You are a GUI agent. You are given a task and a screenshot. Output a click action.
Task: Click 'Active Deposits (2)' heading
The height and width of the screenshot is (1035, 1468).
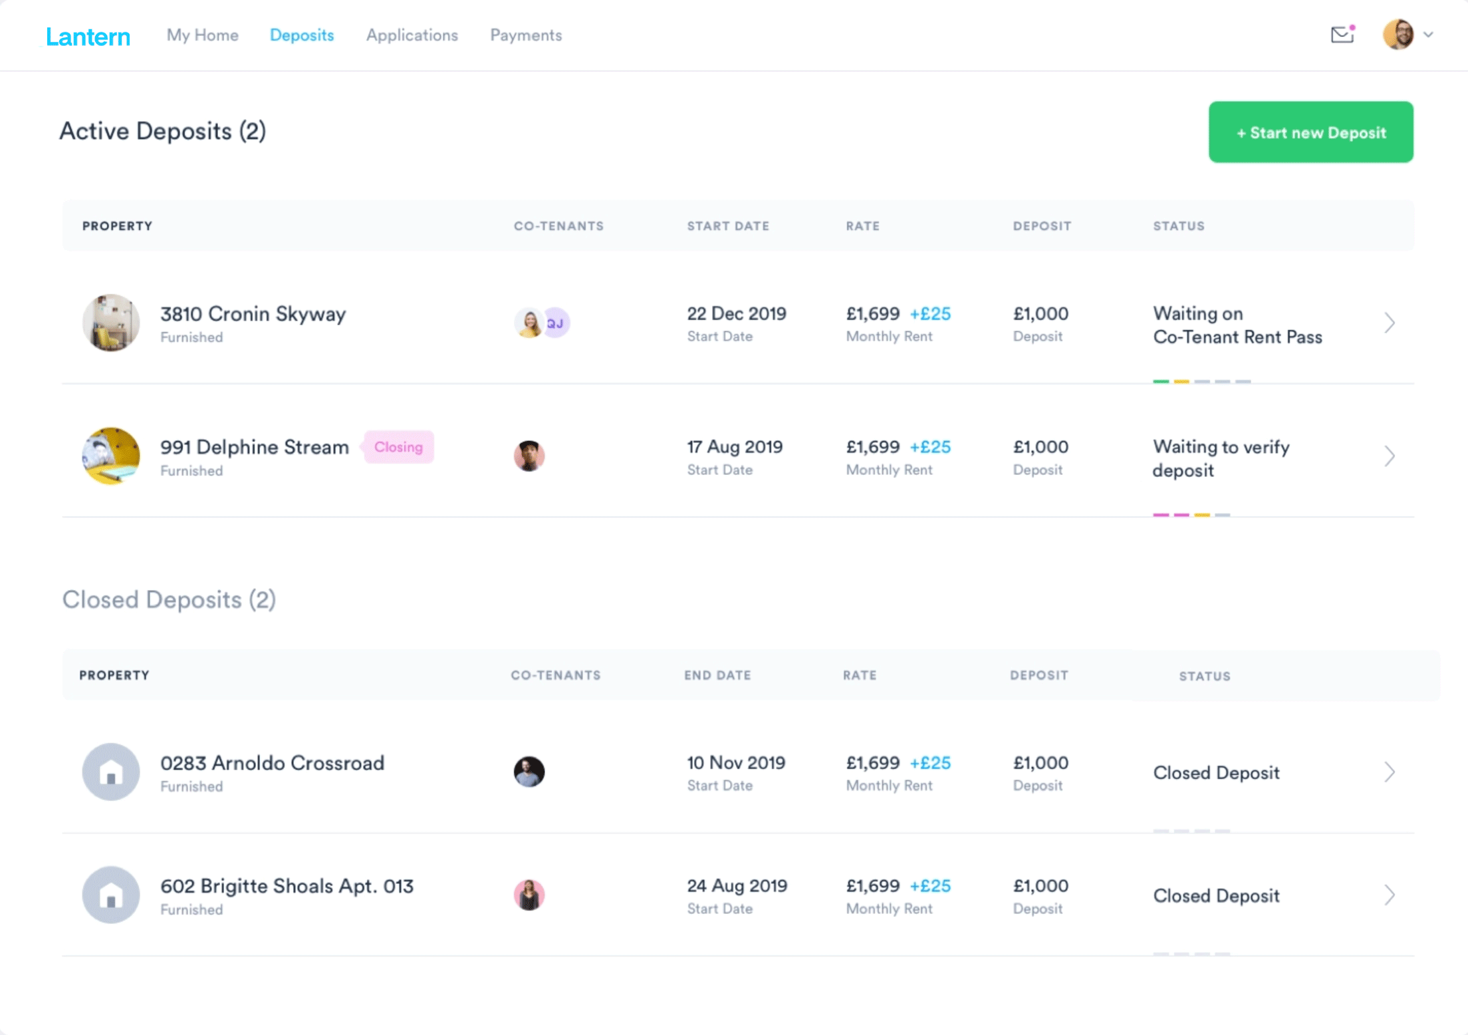coord(163,131)
